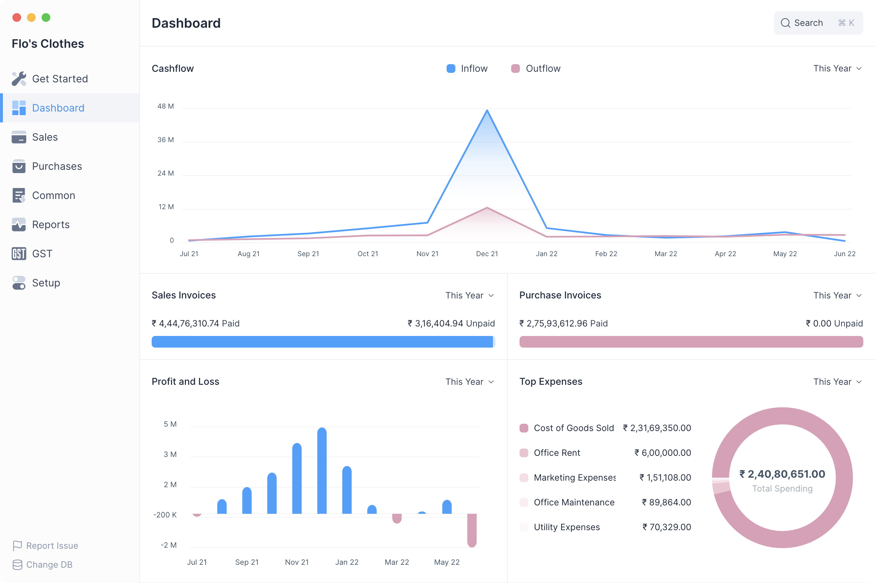
Task: Expand Sales Invoices period dropdown
Action: [x=469, y=295]
